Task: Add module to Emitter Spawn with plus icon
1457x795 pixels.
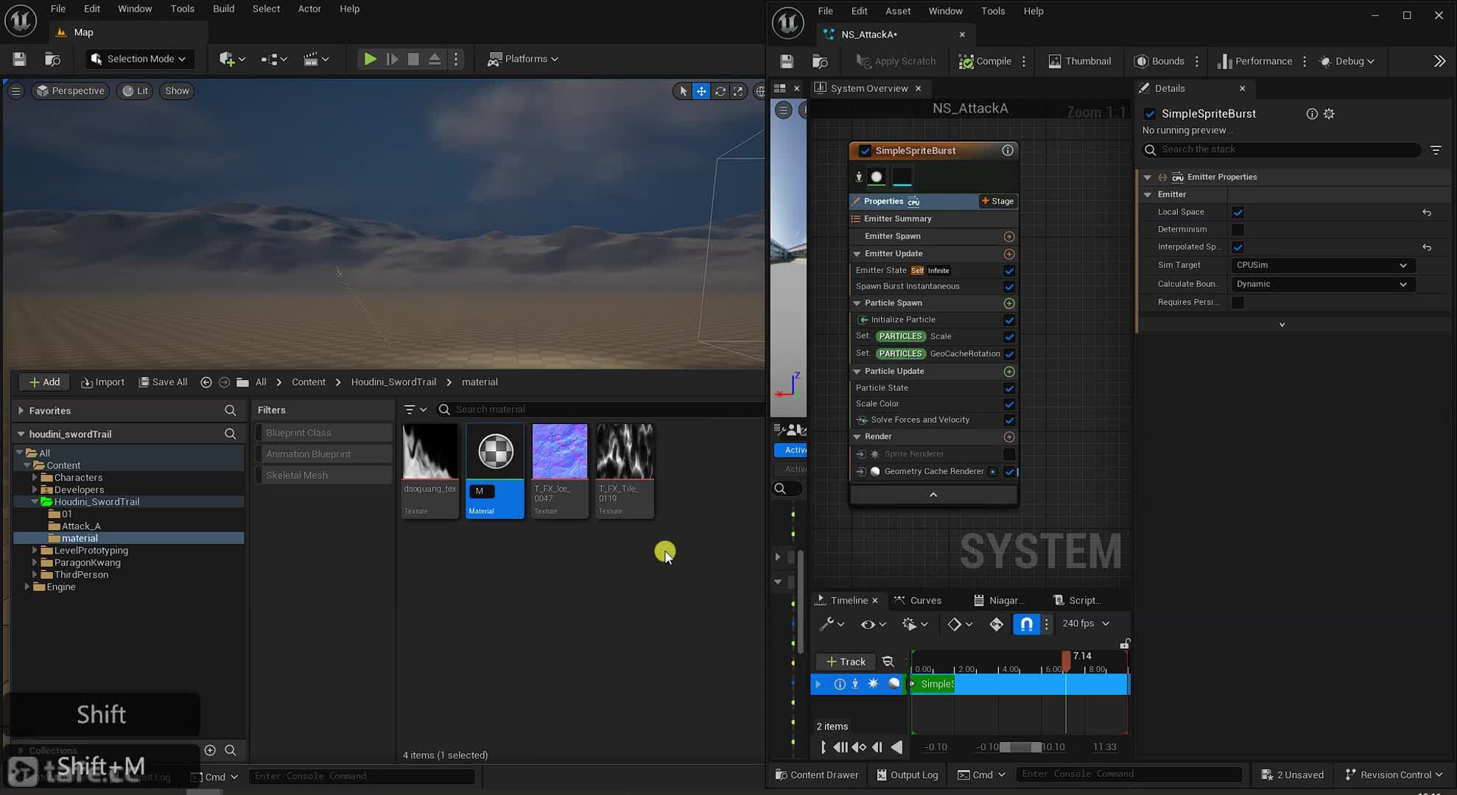Action: coord(1009,236)
